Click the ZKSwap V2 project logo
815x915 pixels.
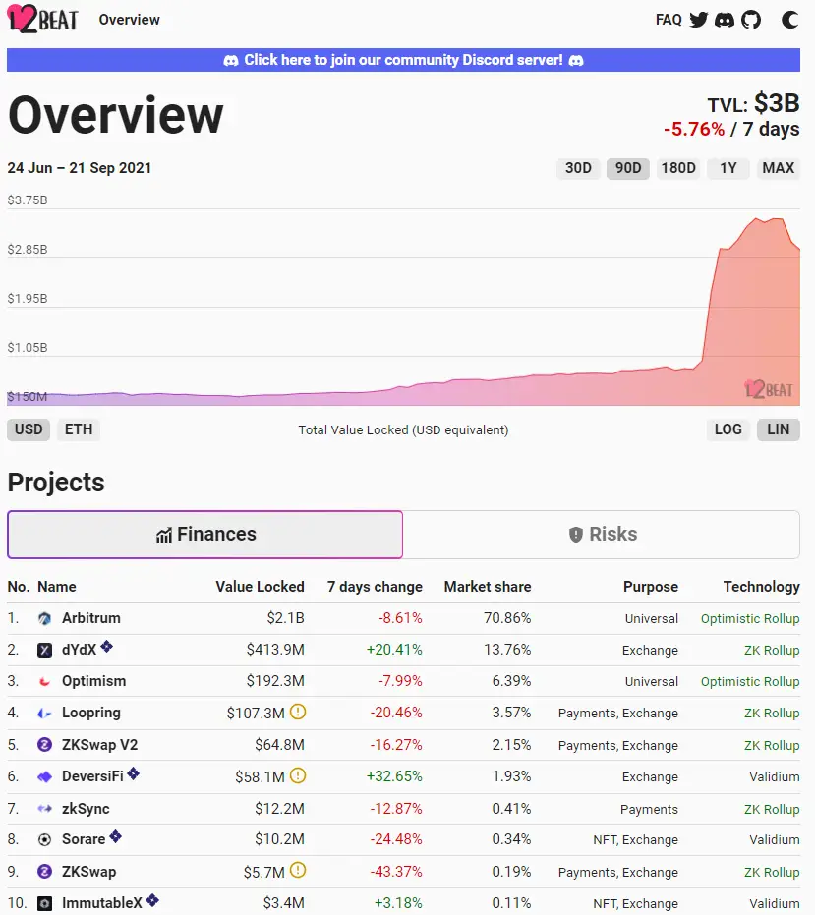[x=44, y=745]
